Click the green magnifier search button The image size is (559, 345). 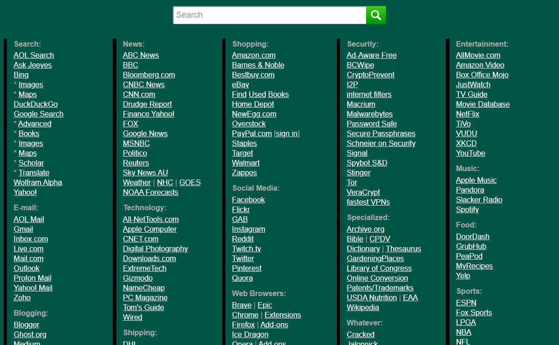376,15
